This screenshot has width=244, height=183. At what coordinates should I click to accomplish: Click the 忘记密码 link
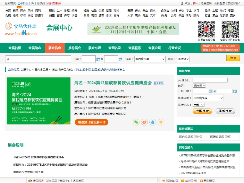[x=234, y=3]
